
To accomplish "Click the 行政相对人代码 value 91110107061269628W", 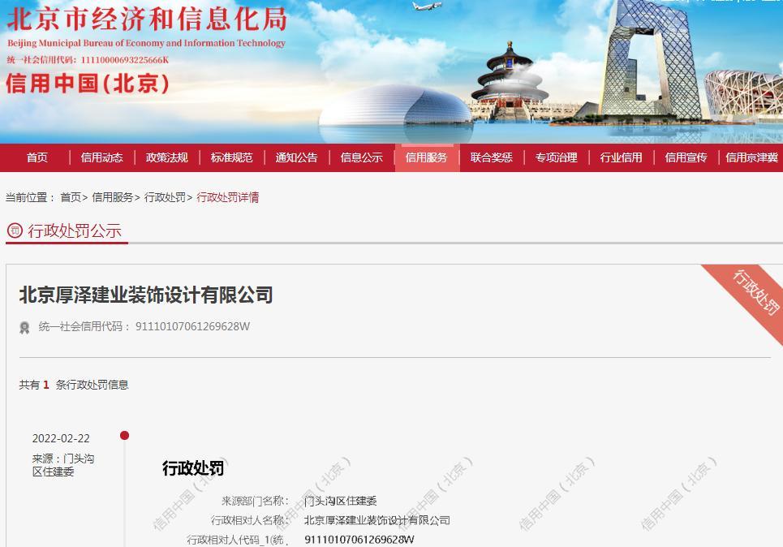I will click(x=359, y=540).
